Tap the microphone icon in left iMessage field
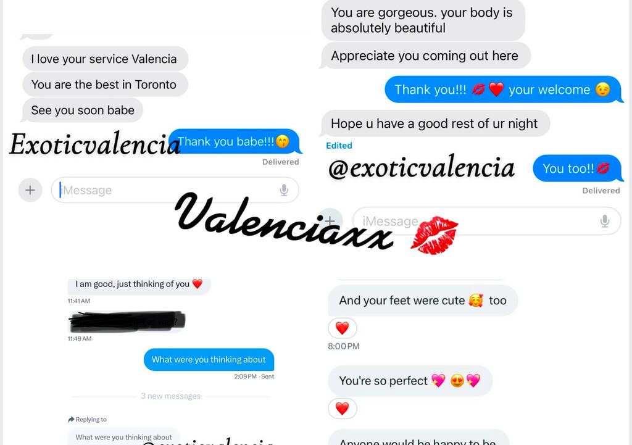Image resolution: width=632 pixels, height=445 pixels. 284,190
